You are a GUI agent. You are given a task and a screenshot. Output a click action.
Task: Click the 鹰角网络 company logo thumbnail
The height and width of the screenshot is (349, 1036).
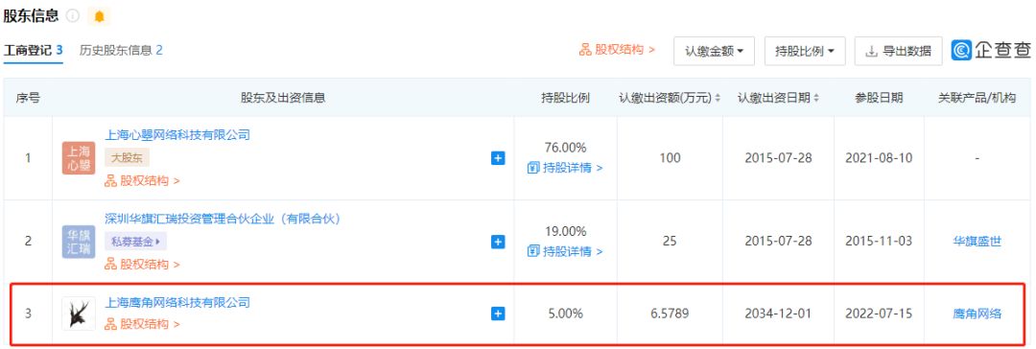(79, 314)
